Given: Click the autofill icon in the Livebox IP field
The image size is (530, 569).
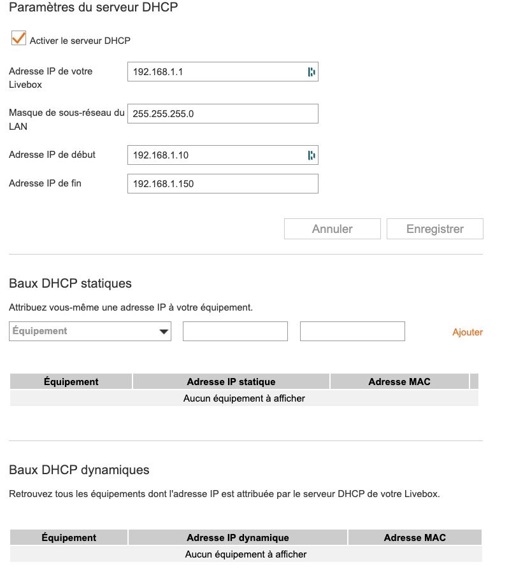Looking at the screenshot, I should (311, 72).
